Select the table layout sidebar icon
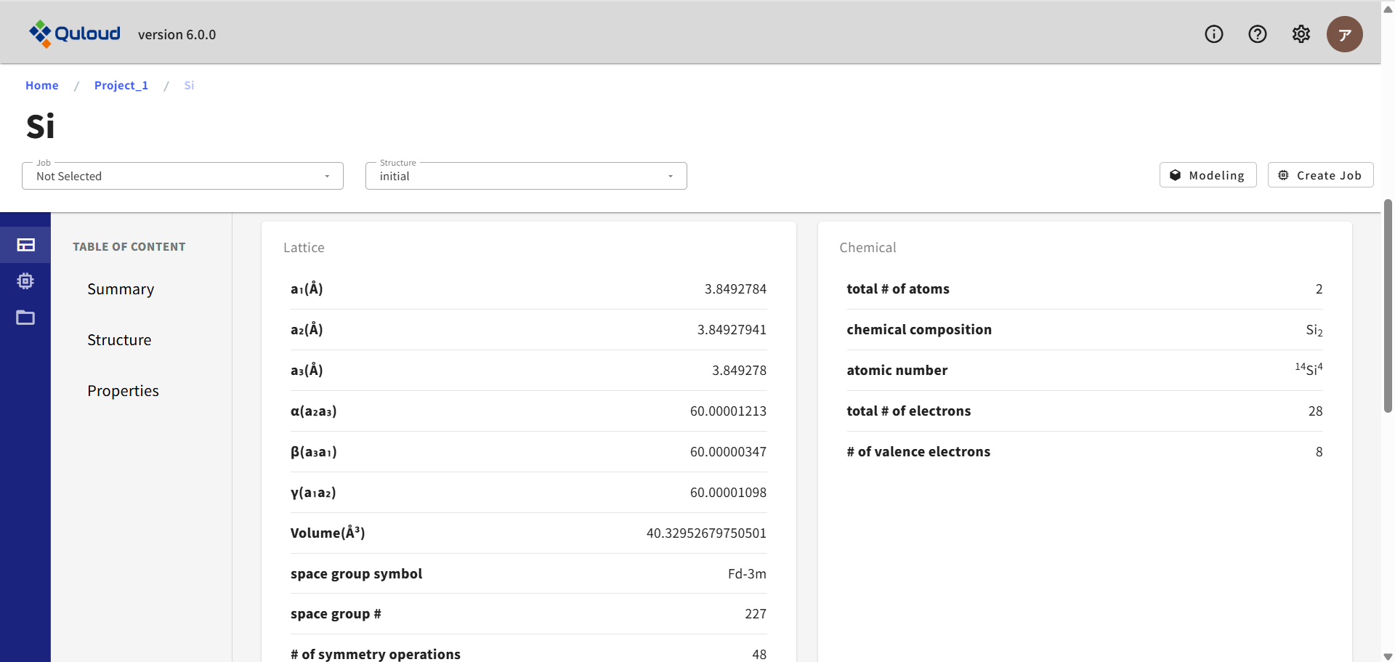Screen dimensions: 1395x662 click(25, 245)
